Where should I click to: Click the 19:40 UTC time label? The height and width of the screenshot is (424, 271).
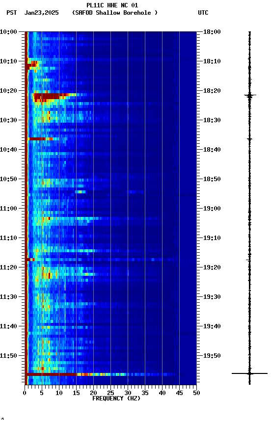212,326
